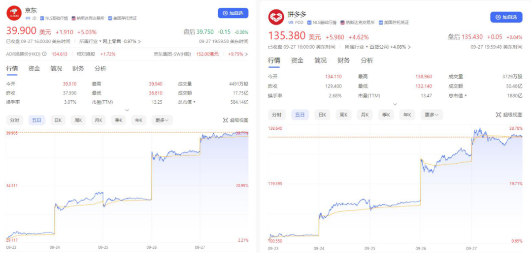Switch JD chart to 日K period
The image size is (532, 260).
(58, 120)
